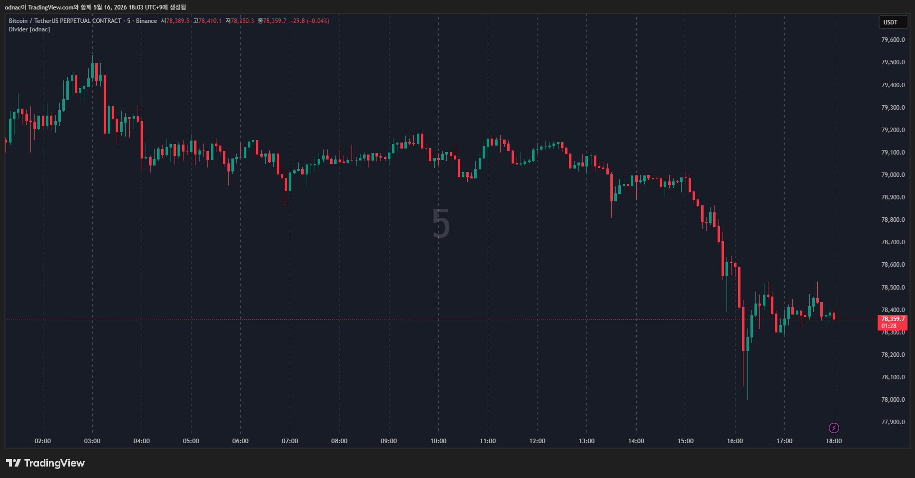Screen dimensions: 915x478
Task: Click the 78,800.0 price axis label
Action: pyautogui.click(x=893, y=220)
